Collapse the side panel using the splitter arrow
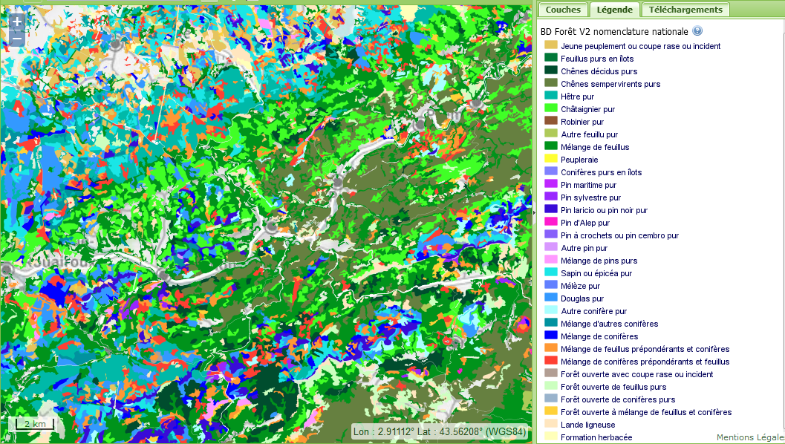Screen dimensions: 785x444 (535, 212)
